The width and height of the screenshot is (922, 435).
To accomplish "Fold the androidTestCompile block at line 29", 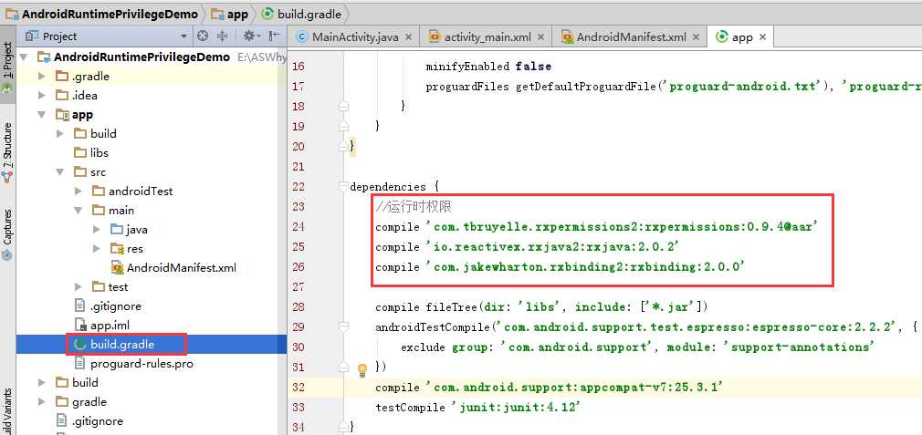I will pyautogui.click(x=343, y=327).
